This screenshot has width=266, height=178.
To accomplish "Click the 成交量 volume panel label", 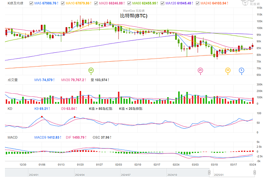I will pyautogui.click(x=12, y=80).
